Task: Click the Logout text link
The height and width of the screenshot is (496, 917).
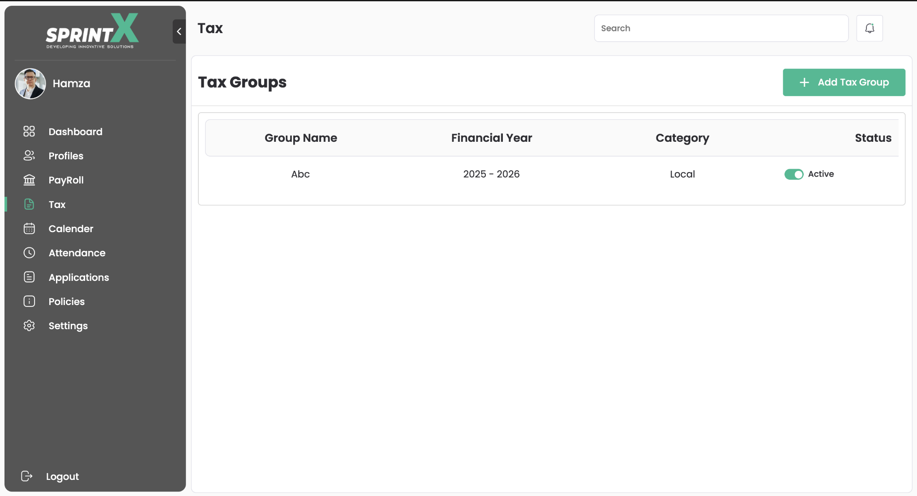Action: point(62,476)
